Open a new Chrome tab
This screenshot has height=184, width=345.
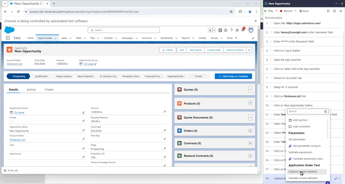[x=54, y=3]
